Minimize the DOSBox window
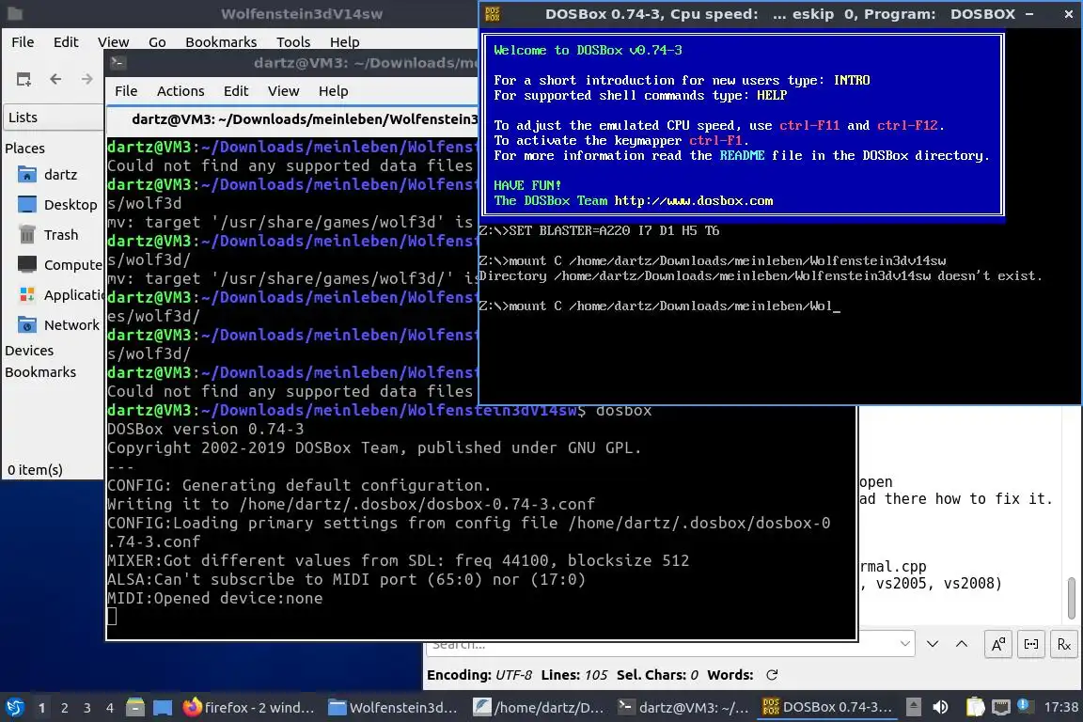Screen dimensions: 1083x722 (x=1029, y=14)
